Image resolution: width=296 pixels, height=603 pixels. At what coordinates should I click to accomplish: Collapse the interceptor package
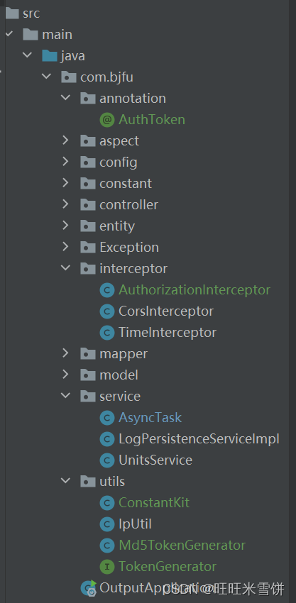point(66,268)
